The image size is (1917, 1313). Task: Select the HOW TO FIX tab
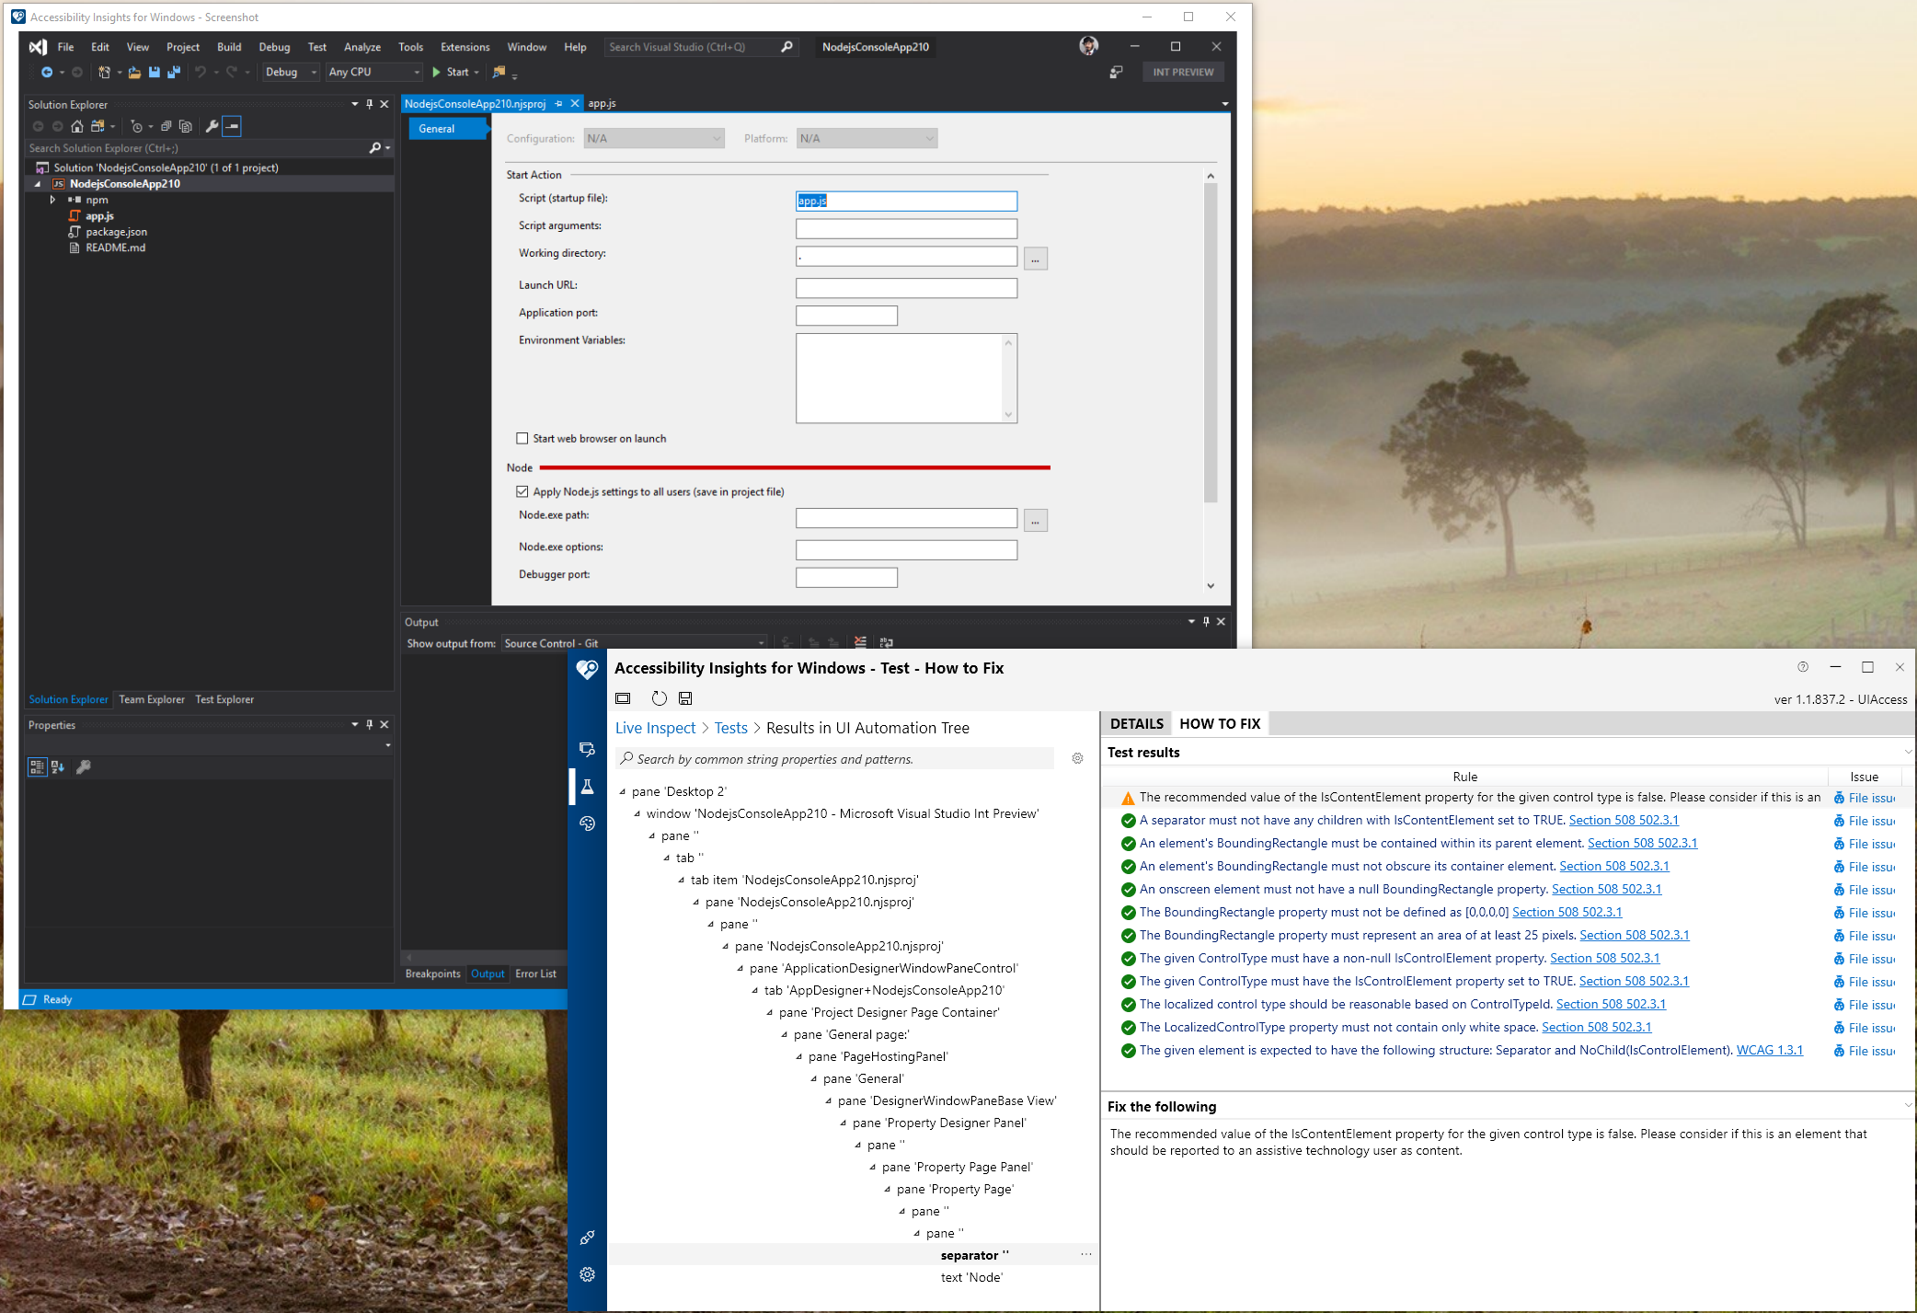tap(1219, 724)
